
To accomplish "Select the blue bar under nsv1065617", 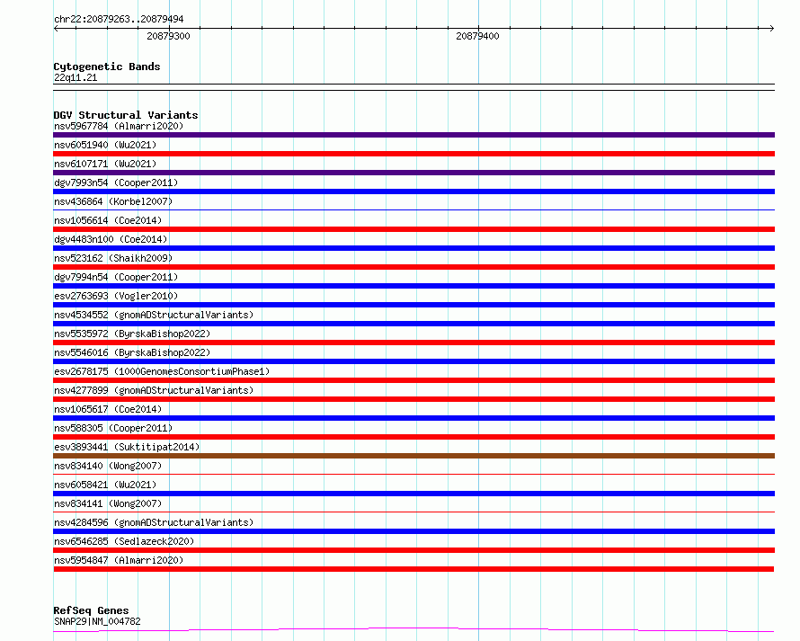I will [x=413, y=418].
